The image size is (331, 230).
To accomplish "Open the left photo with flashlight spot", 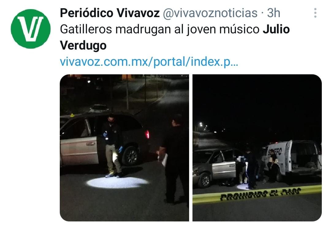I will click(124, 148).
